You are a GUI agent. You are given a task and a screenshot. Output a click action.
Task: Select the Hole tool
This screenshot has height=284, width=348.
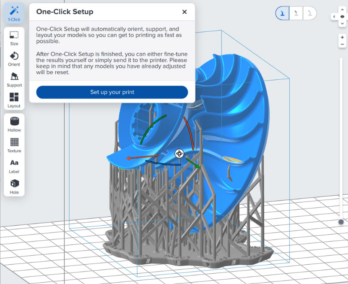(14, 187)
